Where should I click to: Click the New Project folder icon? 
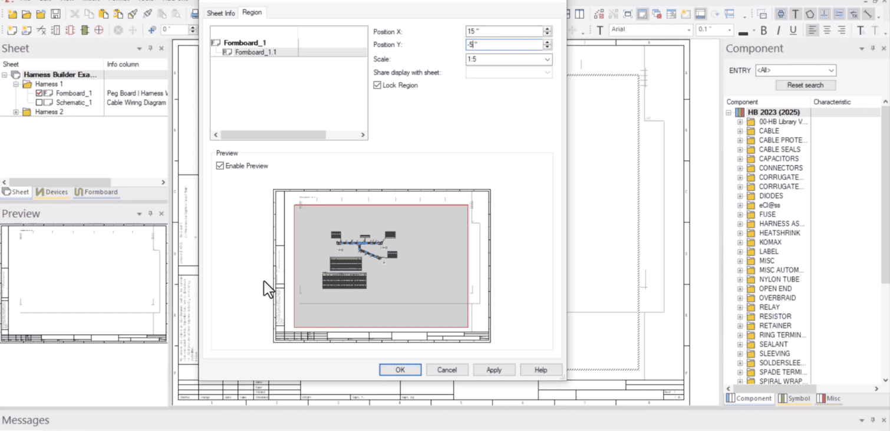12,14
